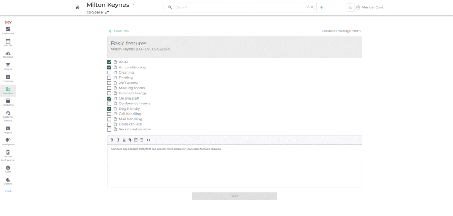Insert a link using editor toolbar
The width and height of the screenshot is (453, 216).
coord(130,140)
